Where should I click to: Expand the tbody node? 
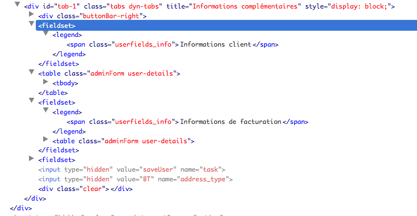pyautogui.click(x=46, y=82)
